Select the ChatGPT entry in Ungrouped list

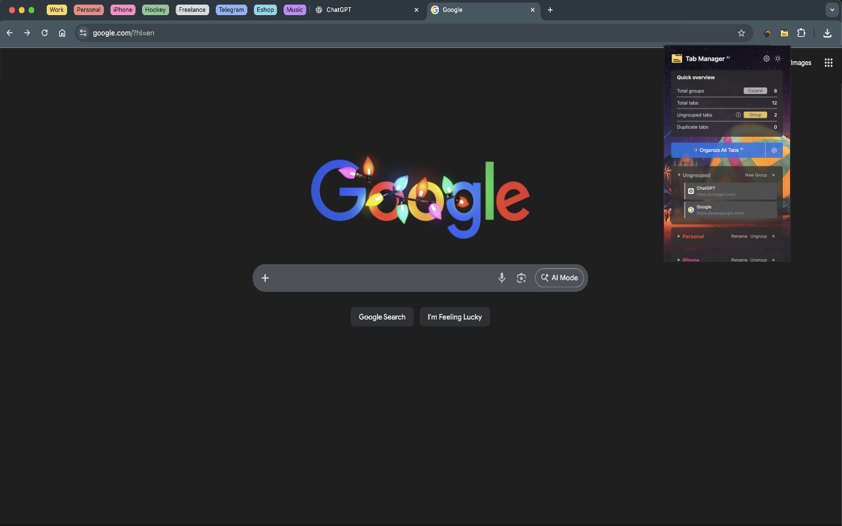pyautogui.click(x=730, y=191)
